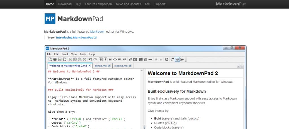Image resolution: width=289 pixels, height=129 pixels.
Task: Click the '### Built exclusively for Markdown ###' line
Action: [x=81, y=90]
